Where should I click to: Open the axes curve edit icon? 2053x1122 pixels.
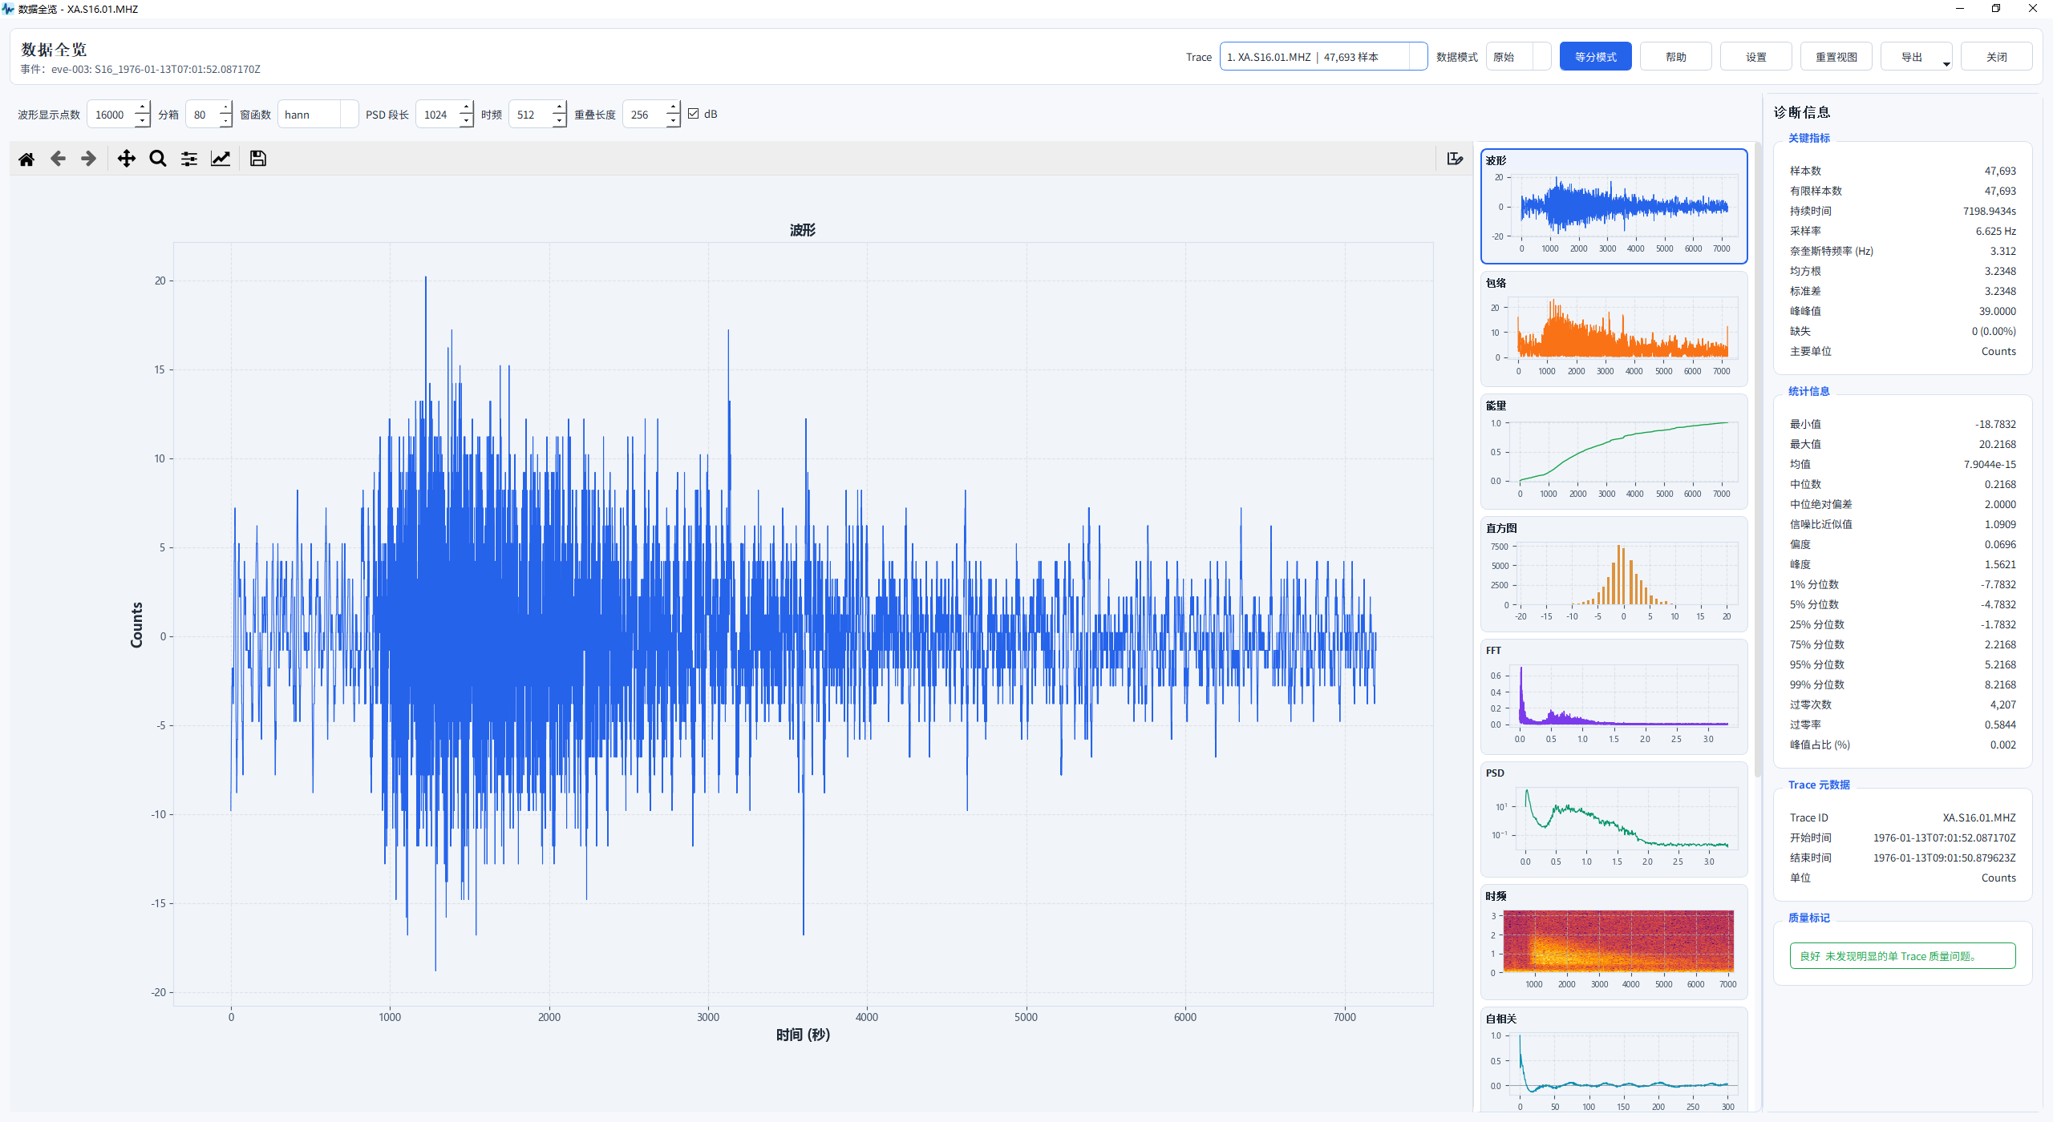pos(221,159)
